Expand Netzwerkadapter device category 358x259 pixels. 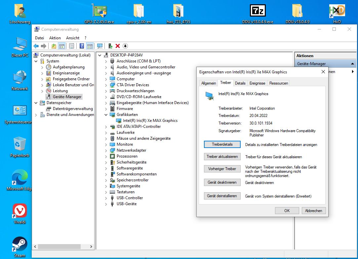coord(106,151)
